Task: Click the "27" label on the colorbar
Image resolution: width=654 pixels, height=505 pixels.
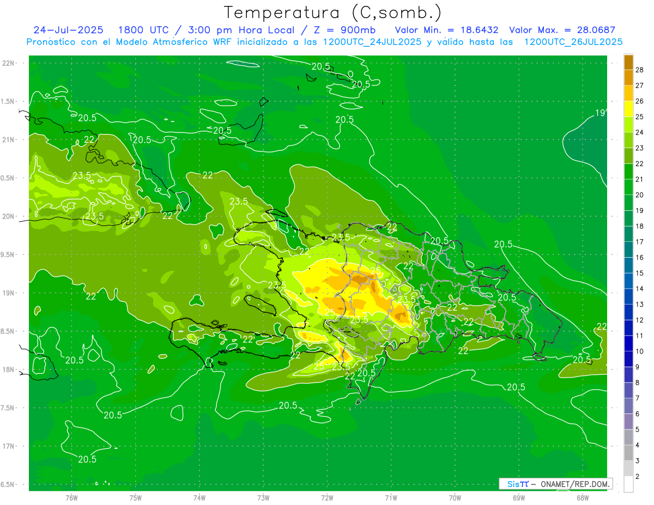Action: tap(640, 86)
